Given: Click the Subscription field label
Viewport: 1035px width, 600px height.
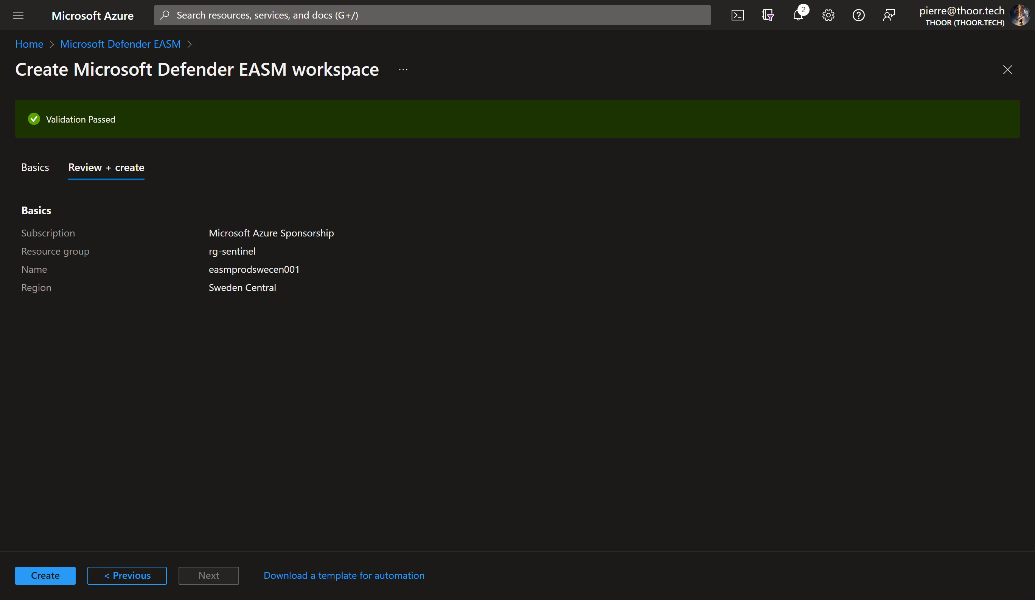Looking at the screenshot, I should (48, 233).
